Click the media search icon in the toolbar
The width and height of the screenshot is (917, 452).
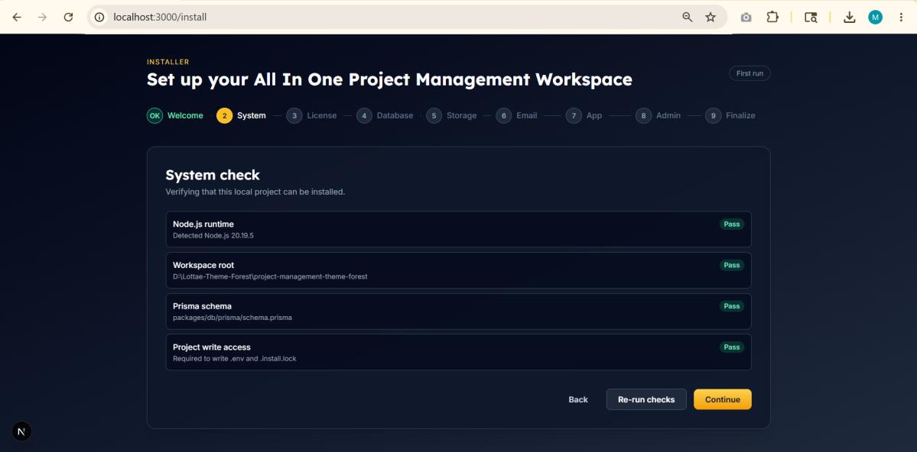point(811,17)
